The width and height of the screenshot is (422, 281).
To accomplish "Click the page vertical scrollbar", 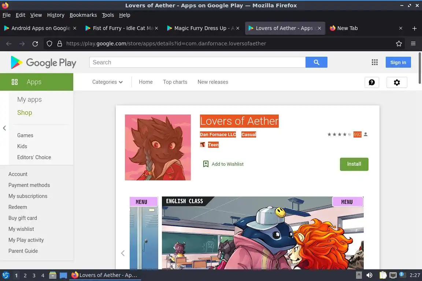I will 420,68.
